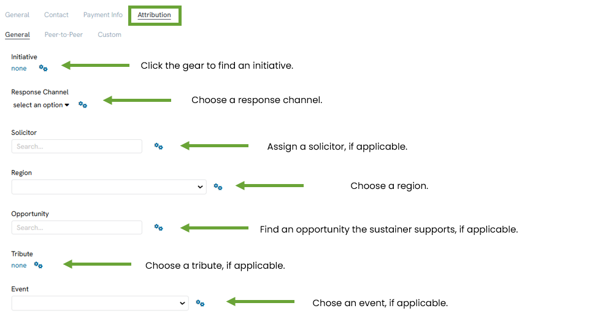Click the gear icon next to Initiative

(44, 68)
